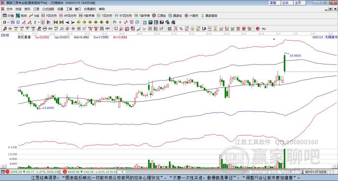The width and height of the screenshot is (338, 181).
Task: Select the crosshair cursor tool
Action: (x=120, y=22)
